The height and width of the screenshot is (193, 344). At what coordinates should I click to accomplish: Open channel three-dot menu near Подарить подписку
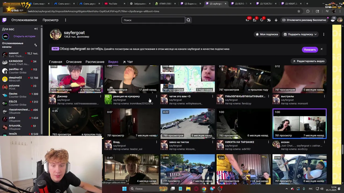tap(324, 34)
